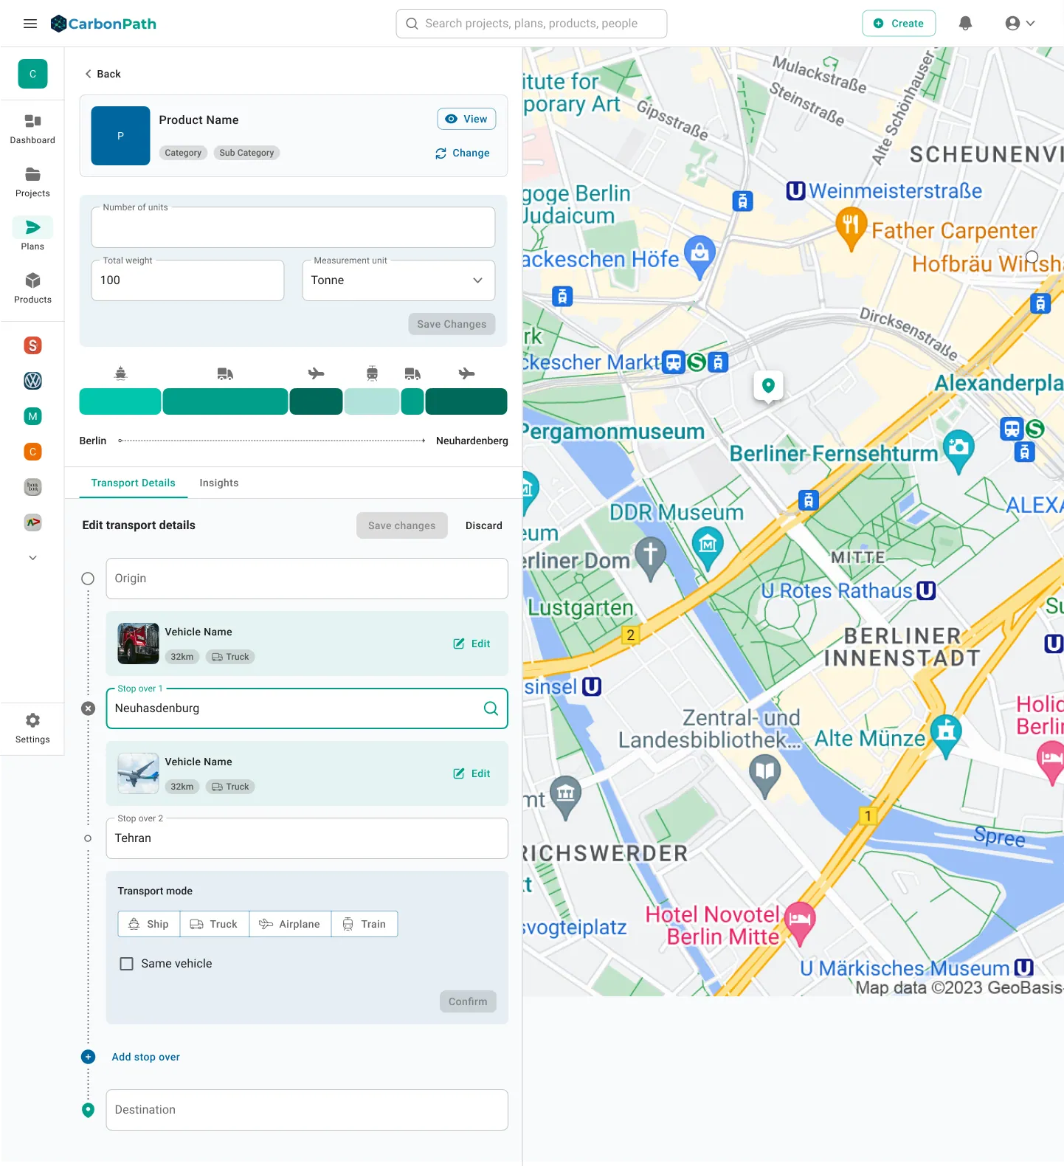Focus the Origin field
The image size is (1064, 1166).
tap(307, 579)
